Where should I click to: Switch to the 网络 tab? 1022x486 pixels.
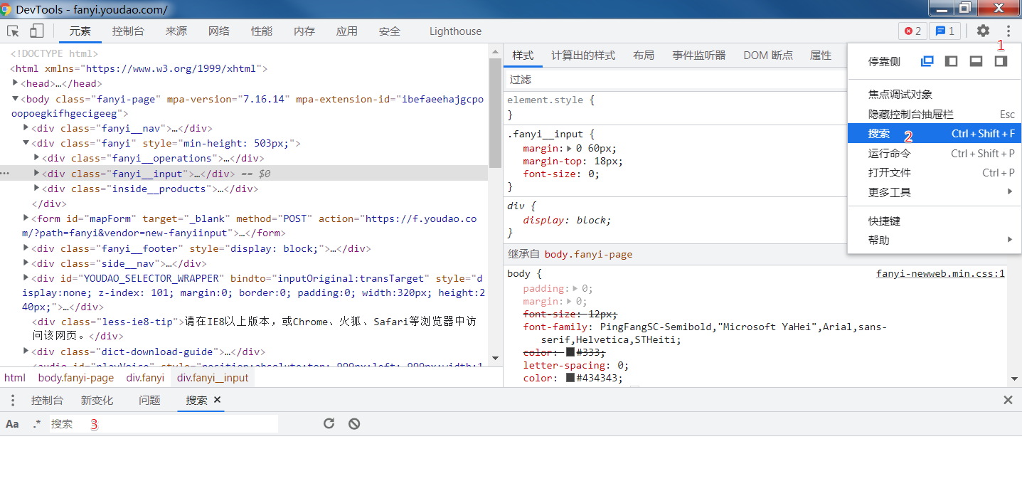pos(219,31)
